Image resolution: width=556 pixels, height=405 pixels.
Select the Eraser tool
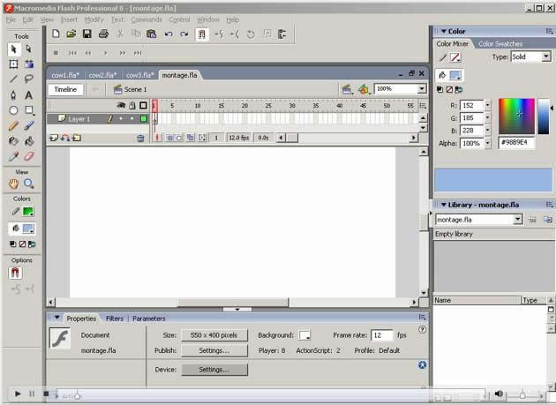click(x=29, y=156)
